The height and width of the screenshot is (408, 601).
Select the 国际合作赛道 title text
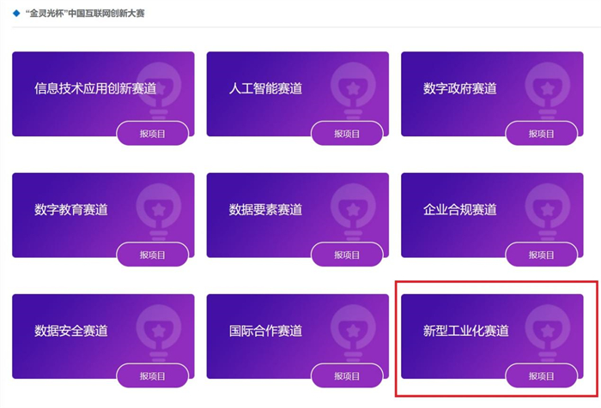pos(265,331)
